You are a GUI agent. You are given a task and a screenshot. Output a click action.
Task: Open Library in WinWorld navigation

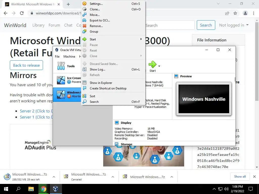point(38,25)
